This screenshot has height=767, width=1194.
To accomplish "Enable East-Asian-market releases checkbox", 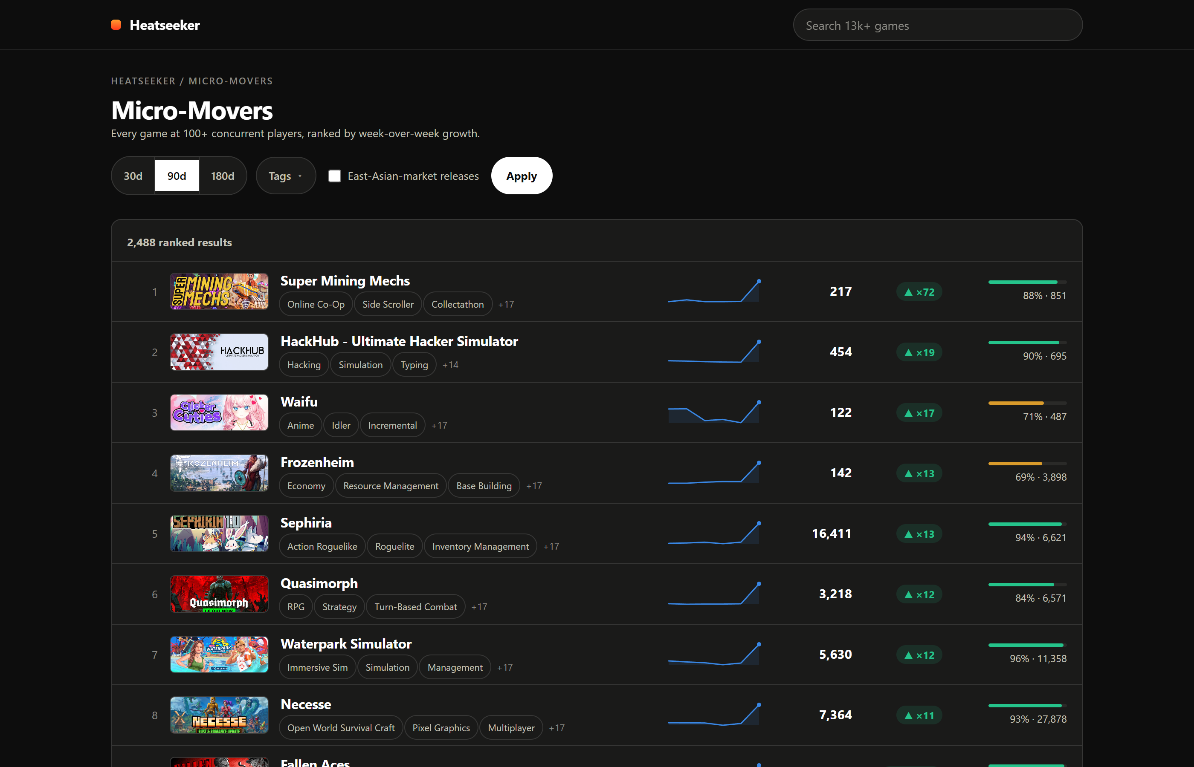I will (334, 176).
